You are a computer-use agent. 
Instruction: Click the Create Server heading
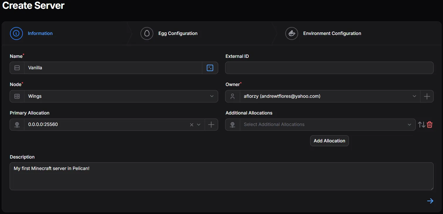pos(33,5)
